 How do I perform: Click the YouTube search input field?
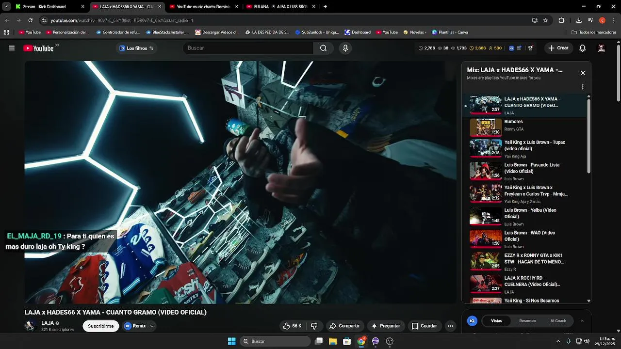pyautogui.click(x=248, y=48)
